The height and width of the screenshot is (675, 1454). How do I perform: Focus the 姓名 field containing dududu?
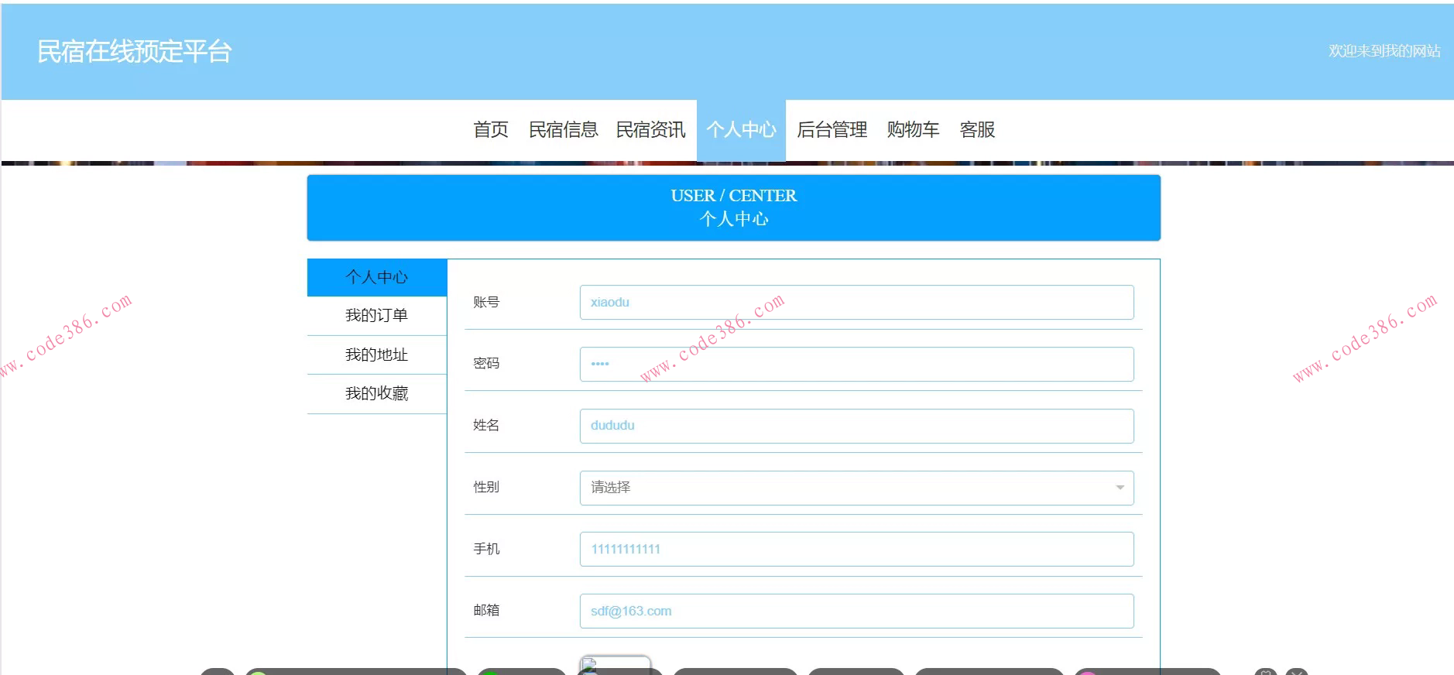click(856, 426)
